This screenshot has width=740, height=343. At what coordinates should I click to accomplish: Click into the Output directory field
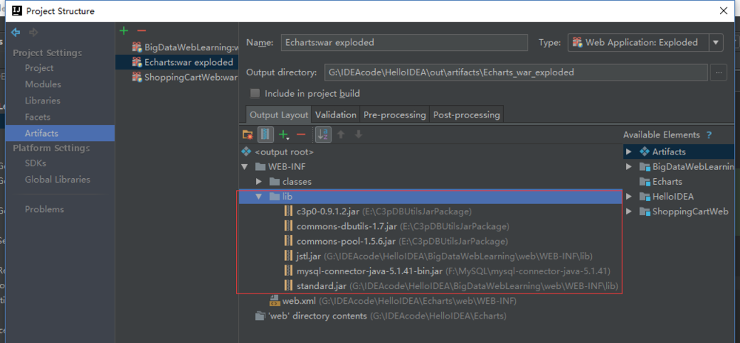click(x=517, y=72)
